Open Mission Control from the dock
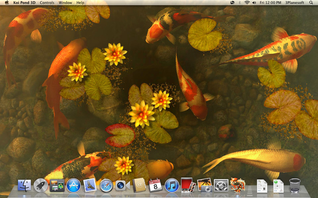The image size is (318, 198). click(x=57, y=185)
